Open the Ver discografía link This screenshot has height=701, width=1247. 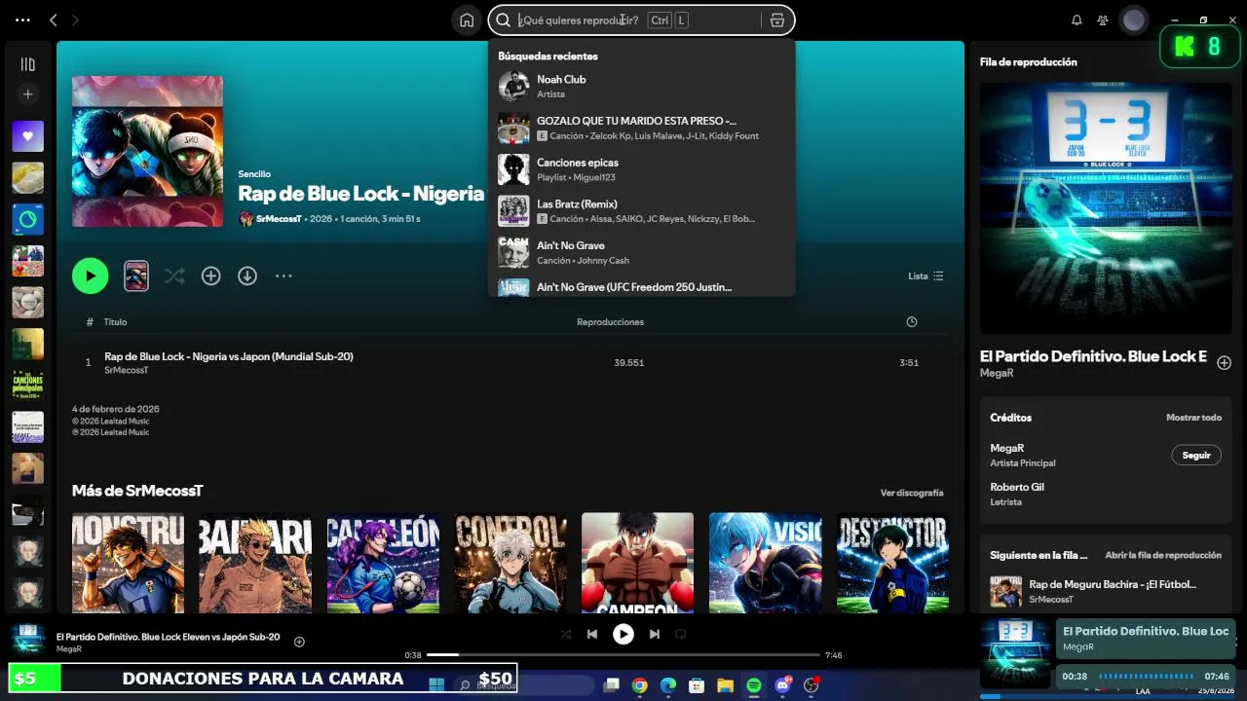pyautogui.click(x=912, y=493)
